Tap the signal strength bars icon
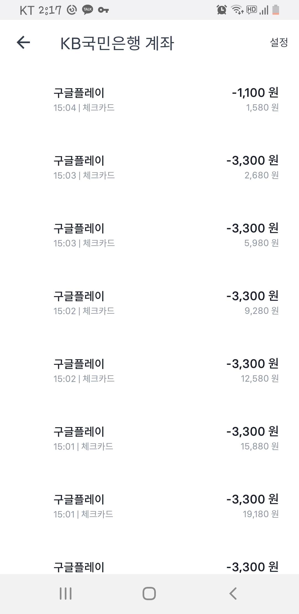The height and width of the screenshot is (614, 299). 264,10
